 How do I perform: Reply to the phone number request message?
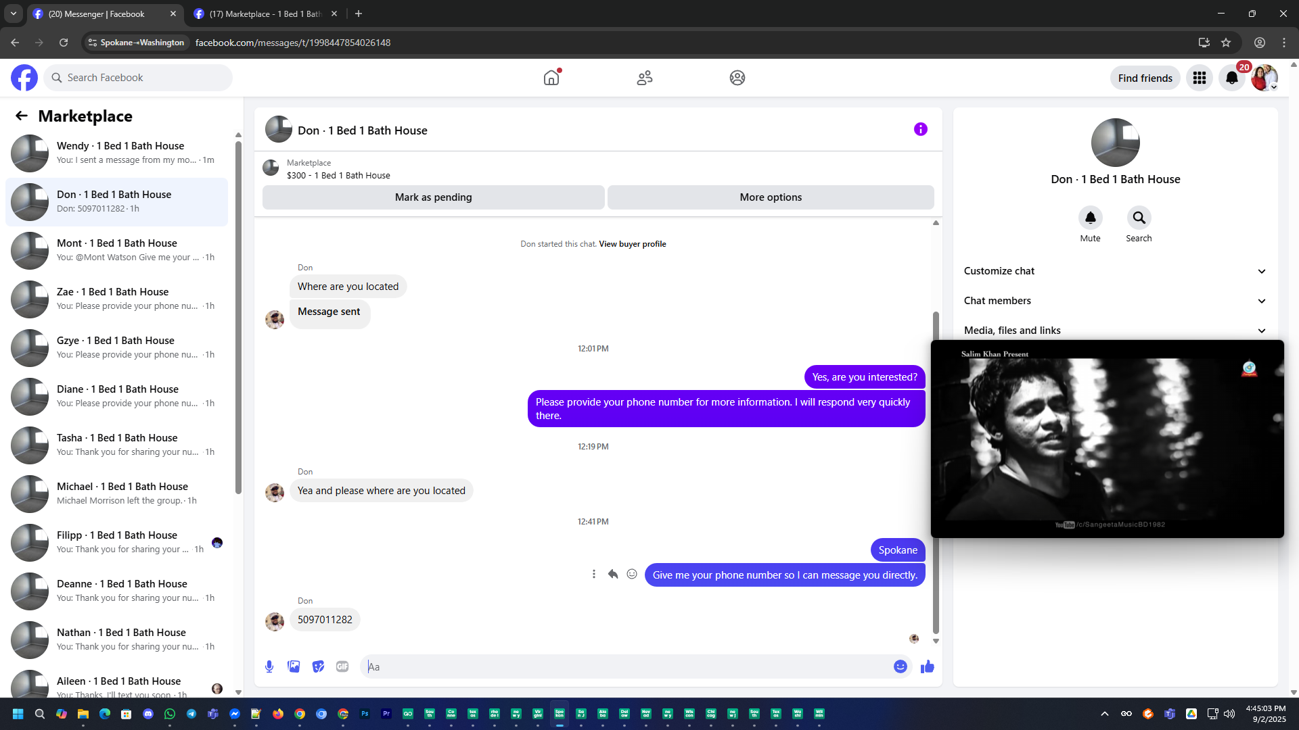click(613, 574)
